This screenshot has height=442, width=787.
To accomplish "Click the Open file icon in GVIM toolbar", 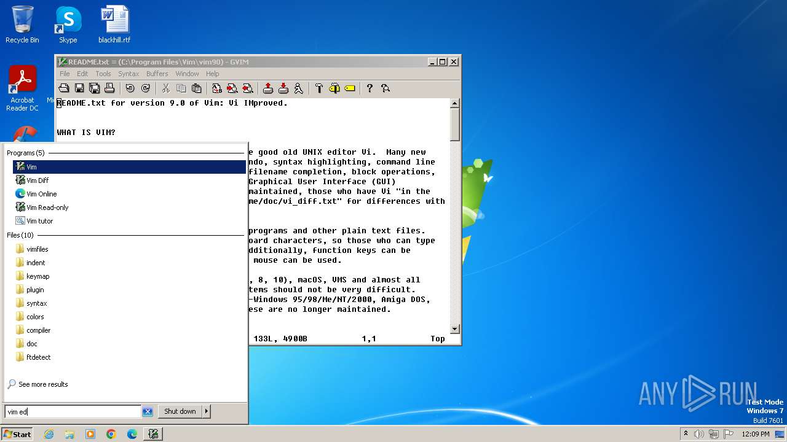I will pyautogui.click(x=64, y=88).
